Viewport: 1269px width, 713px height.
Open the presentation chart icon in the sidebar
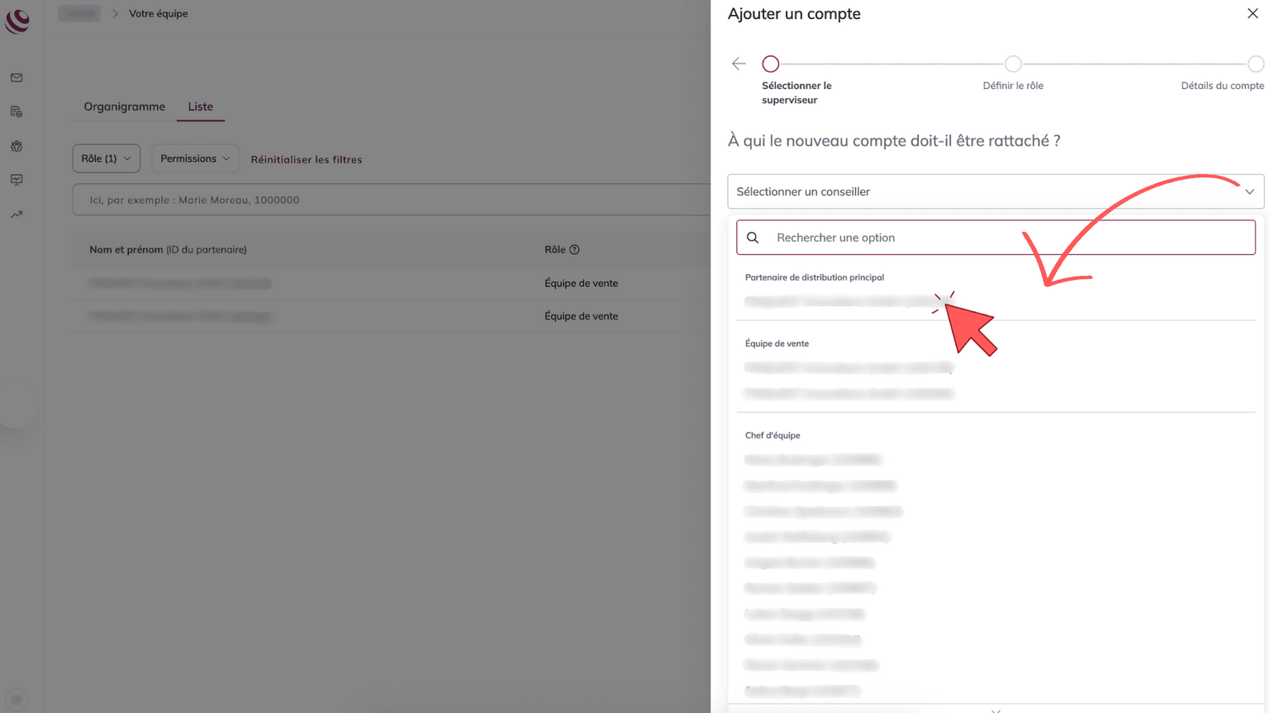pyautogui.click(x=17, y=180)
